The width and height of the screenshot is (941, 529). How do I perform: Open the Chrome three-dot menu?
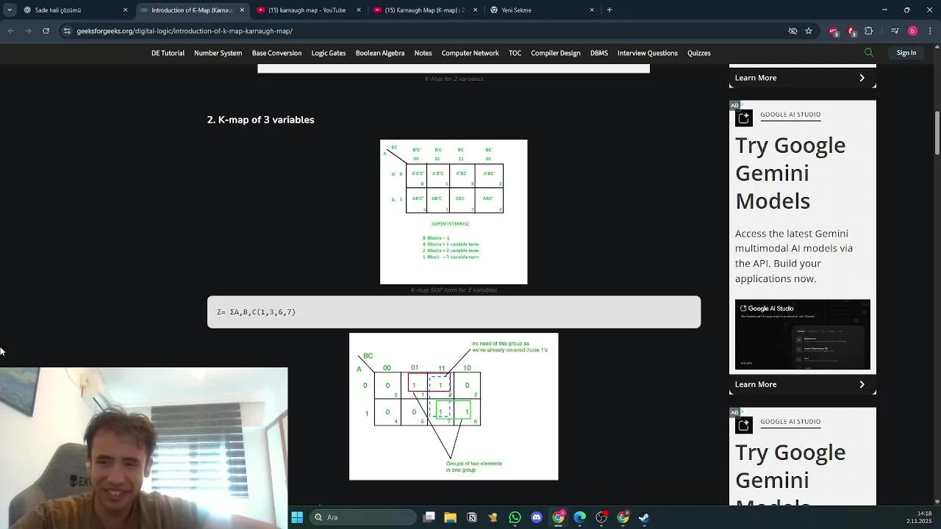point(931,31)
